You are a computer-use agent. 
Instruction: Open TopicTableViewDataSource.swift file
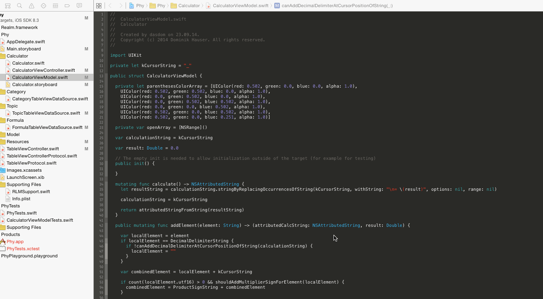tap(46, 113)
